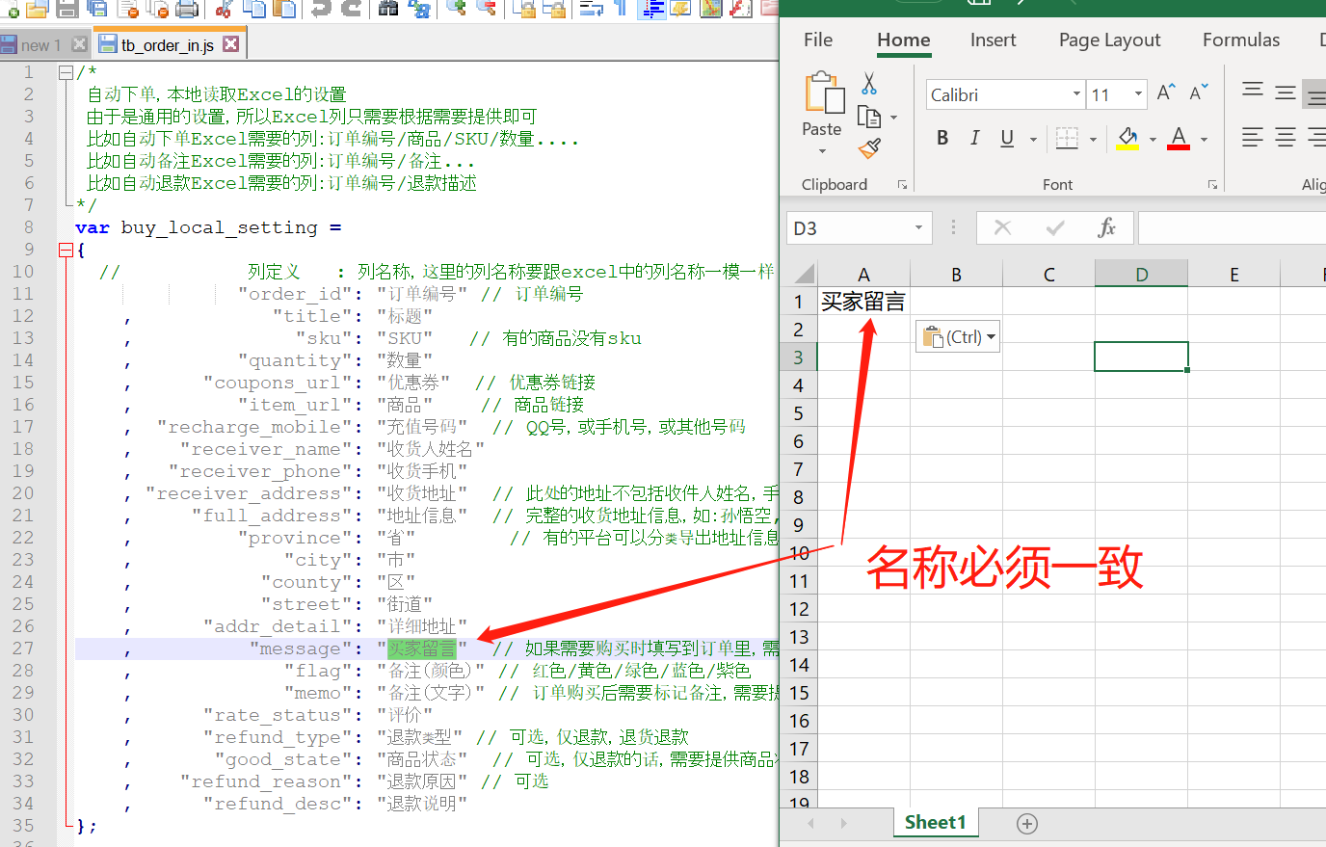Image resolution: width=1326 pixels, height=847 pixels.
Task: Click the Select All corner of the sheet
Action: (803, 274)
